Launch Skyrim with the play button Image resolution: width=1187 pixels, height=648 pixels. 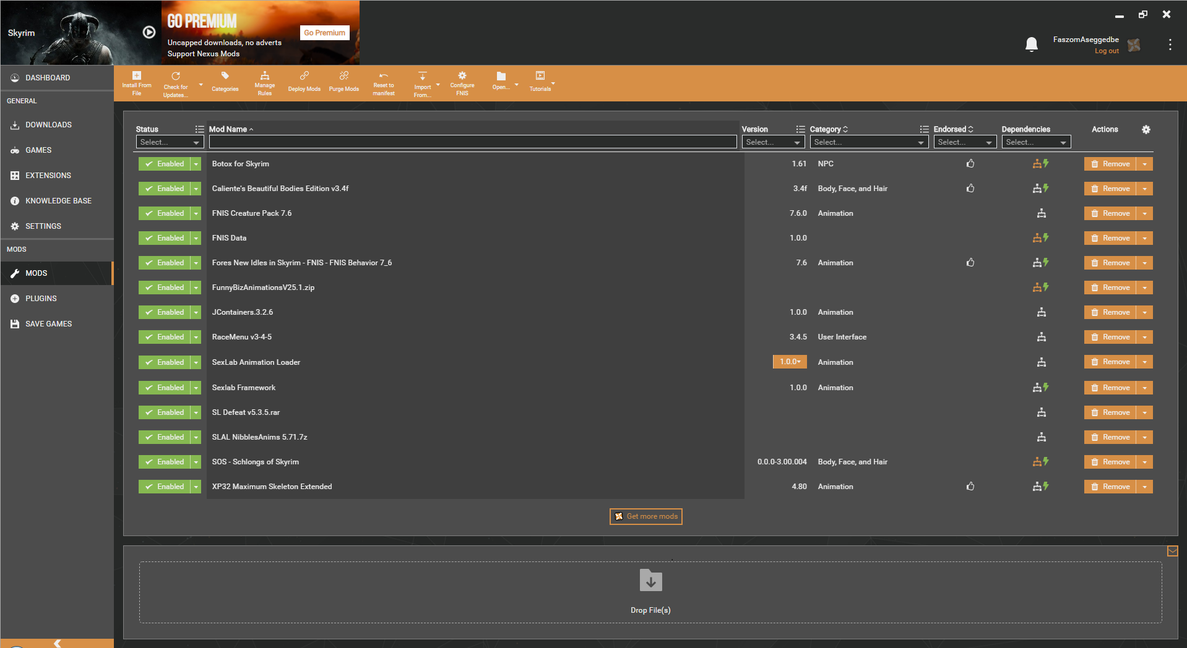point(149,32)
